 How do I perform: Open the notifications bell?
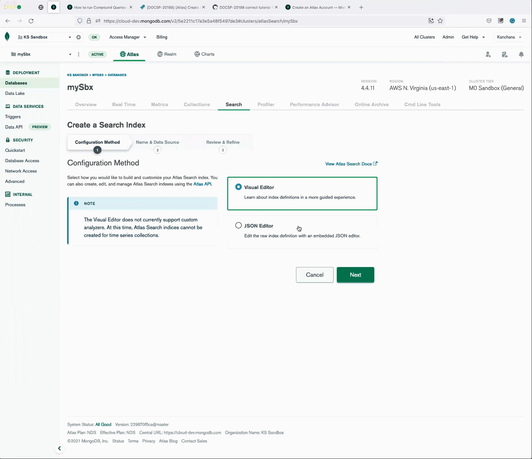click(x=521, y=54)
